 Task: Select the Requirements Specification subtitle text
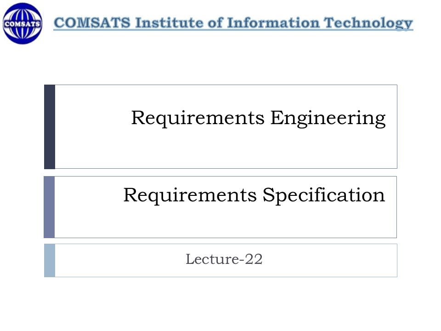[254, 195]
